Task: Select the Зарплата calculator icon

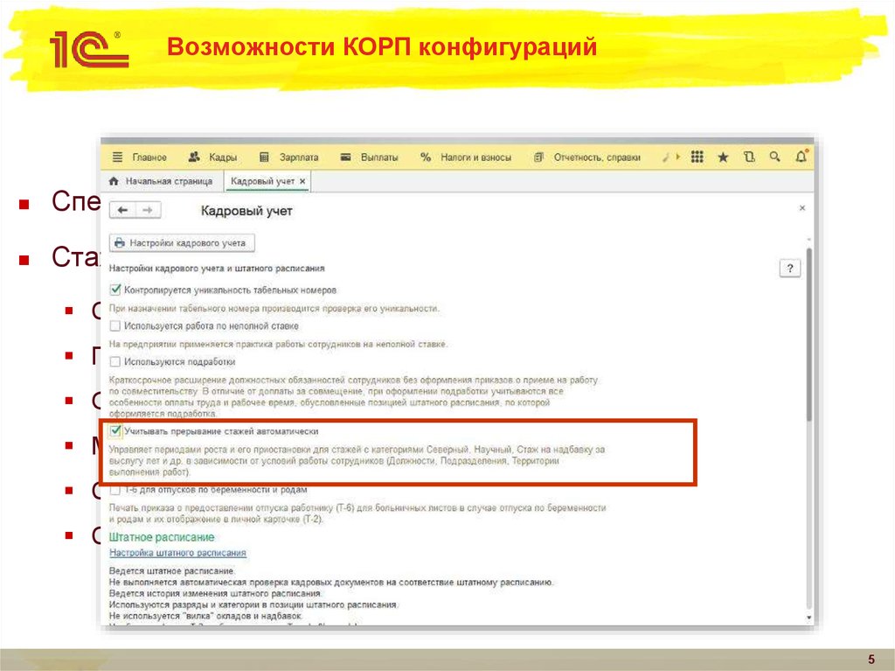Action: [x=263, y=157]
